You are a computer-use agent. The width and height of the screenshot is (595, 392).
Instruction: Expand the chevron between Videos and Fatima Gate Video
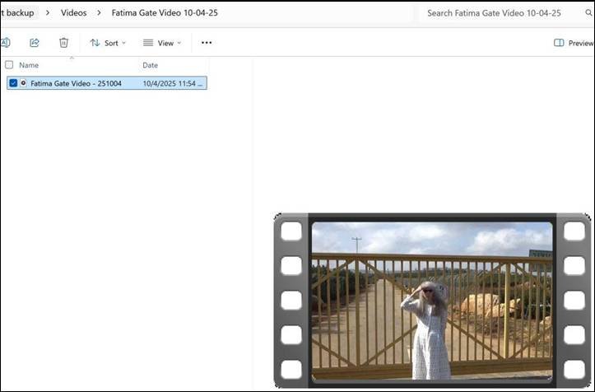pyautogui.click(x=99, y=13)
